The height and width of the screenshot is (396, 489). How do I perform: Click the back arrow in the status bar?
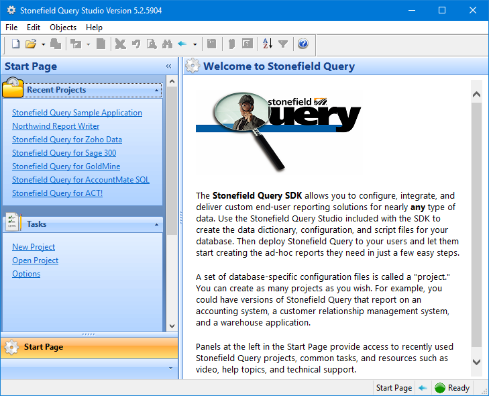tap(423, 388)
